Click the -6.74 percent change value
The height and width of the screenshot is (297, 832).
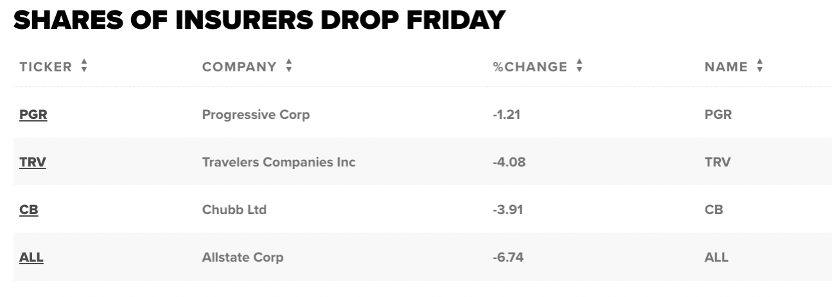508,257
